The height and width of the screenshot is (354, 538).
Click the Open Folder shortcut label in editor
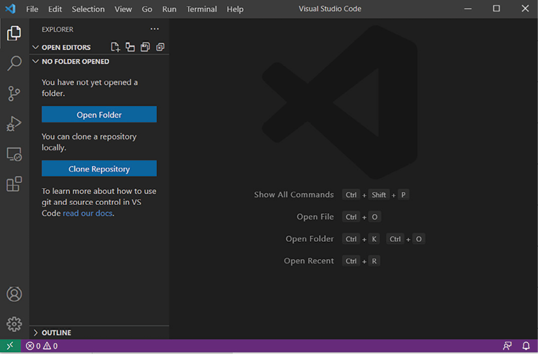[x=310, y=239]
